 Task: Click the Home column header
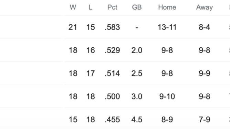coord(167,7)
